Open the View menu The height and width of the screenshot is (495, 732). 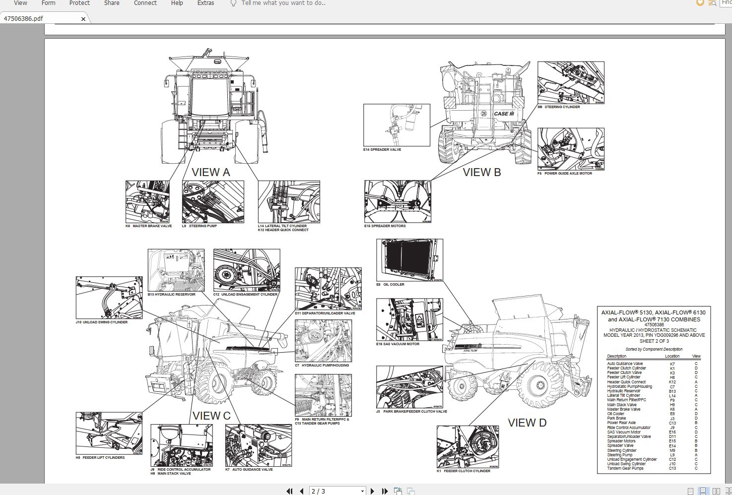pyautogui.click(x=19, y=3)
